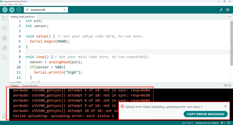The image size is (233, 125).
Task: Open the Library Manager sidebar icon
Action: (x=5, y=38)
